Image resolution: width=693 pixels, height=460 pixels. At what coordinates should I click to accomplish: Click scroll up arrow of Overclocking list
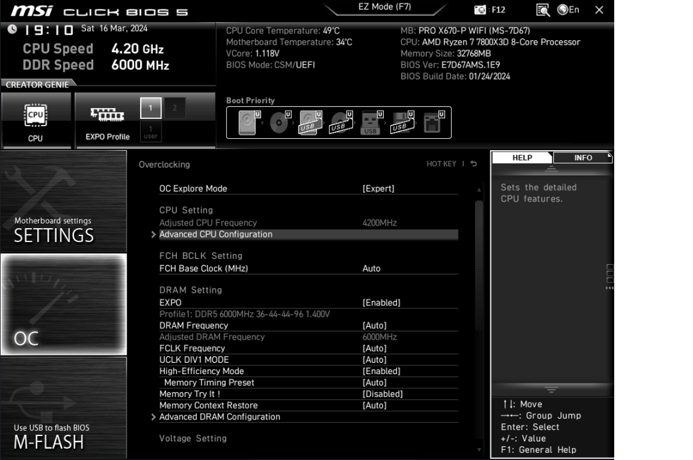(x=479, y=190)
